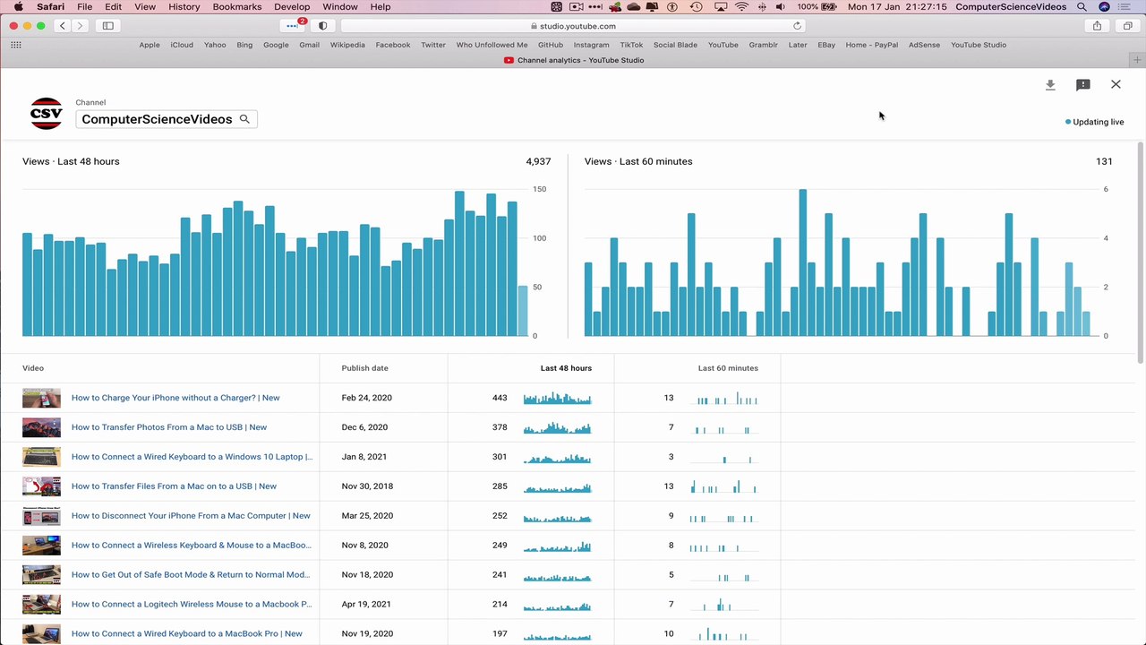This screenshot has width=1146, height=645.
Task: Open Safari sidebar toggle button
Action: tap(108, 26)
